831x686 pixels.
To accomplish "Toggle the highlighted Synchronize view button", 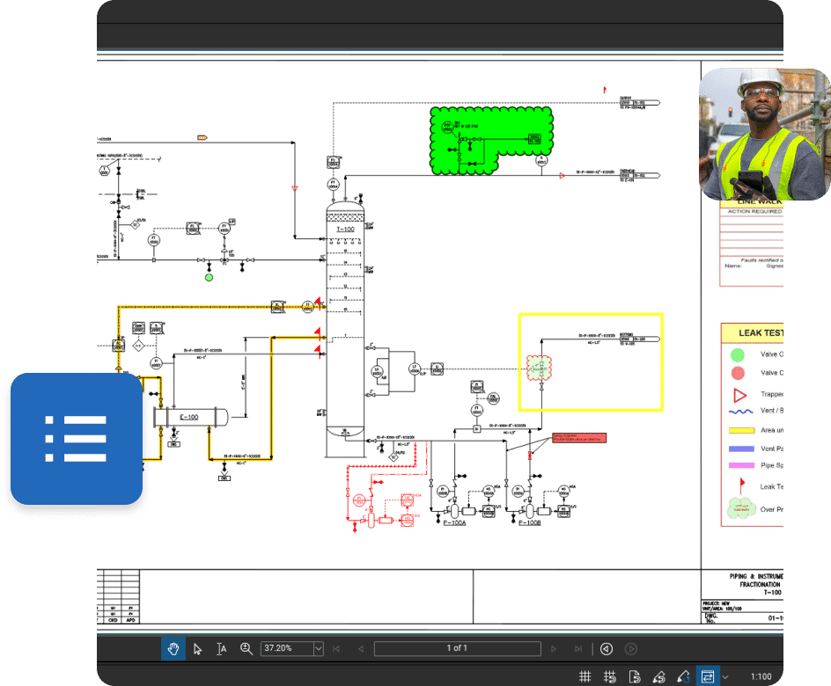I will pos(708,676).
